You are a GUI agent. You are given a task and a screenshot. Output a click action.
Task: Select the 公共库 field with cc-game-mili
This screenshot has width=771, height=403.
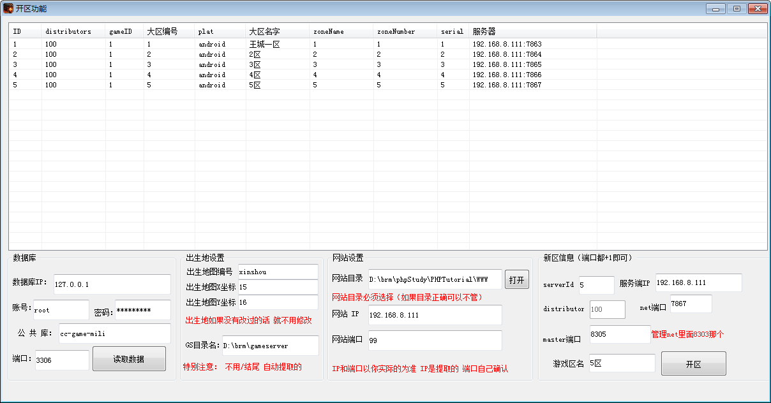click(x=114, y=333)
